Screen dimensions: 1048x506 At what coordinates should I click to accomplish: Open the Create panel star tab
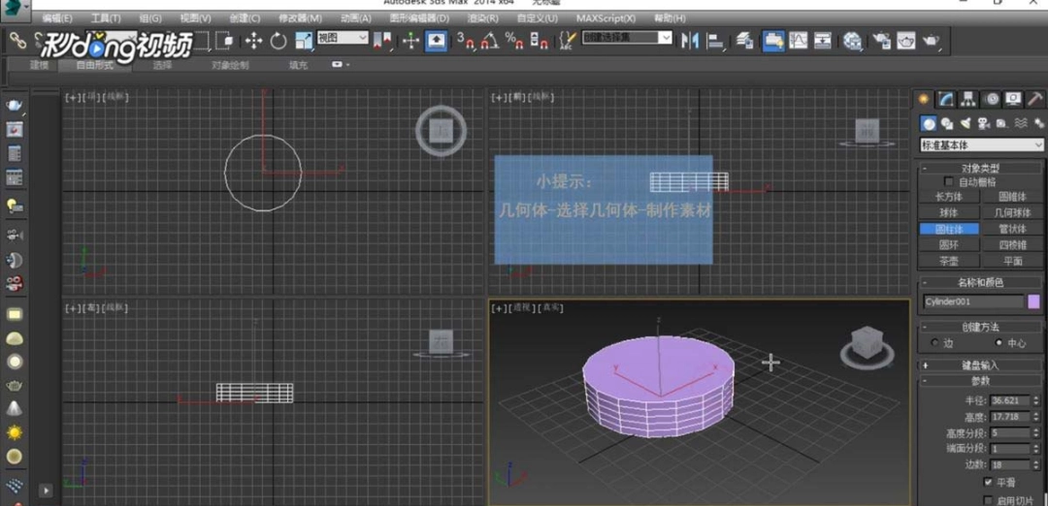[x=925, y=99]
